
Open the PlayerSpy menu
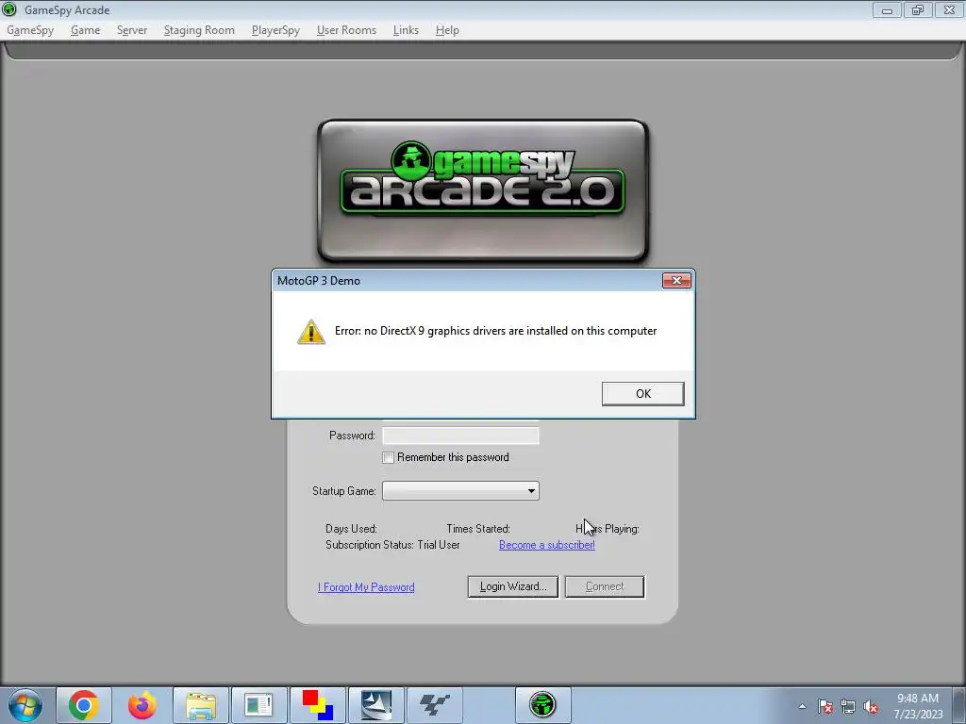[275, 30]
